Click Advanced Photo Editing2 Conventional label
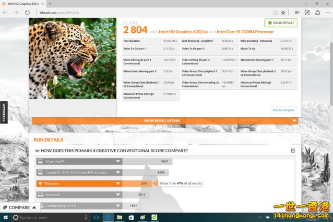Image resolution: width=333 pixels, height=222 pixels. point(139,96)
